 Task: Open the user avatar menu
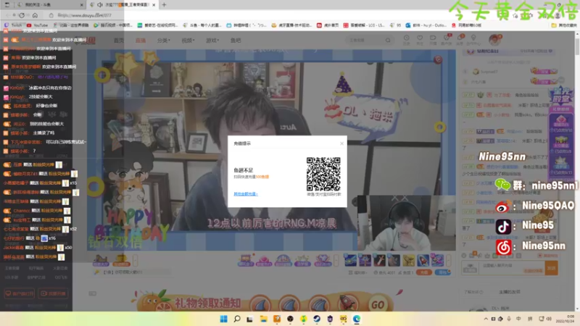(x=494, y=39)
